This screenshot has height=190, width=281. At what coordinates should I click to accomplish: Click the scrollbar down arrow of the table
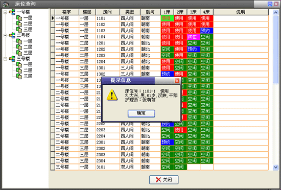click(x=275, y=168)
